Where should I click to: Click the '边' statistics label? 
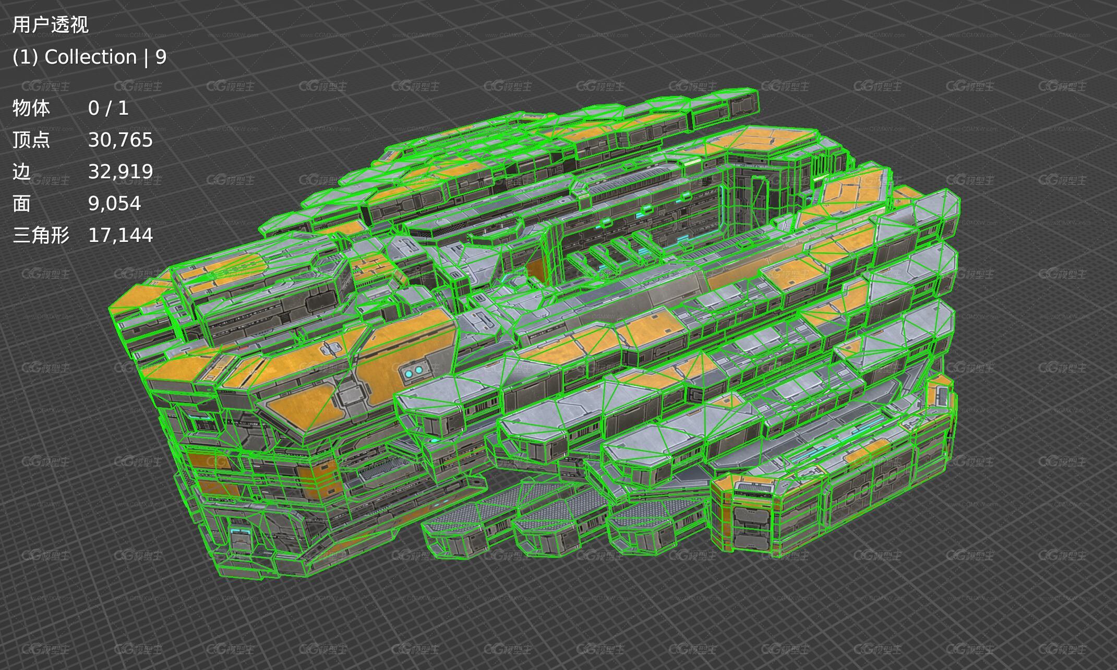coord(22,172)
